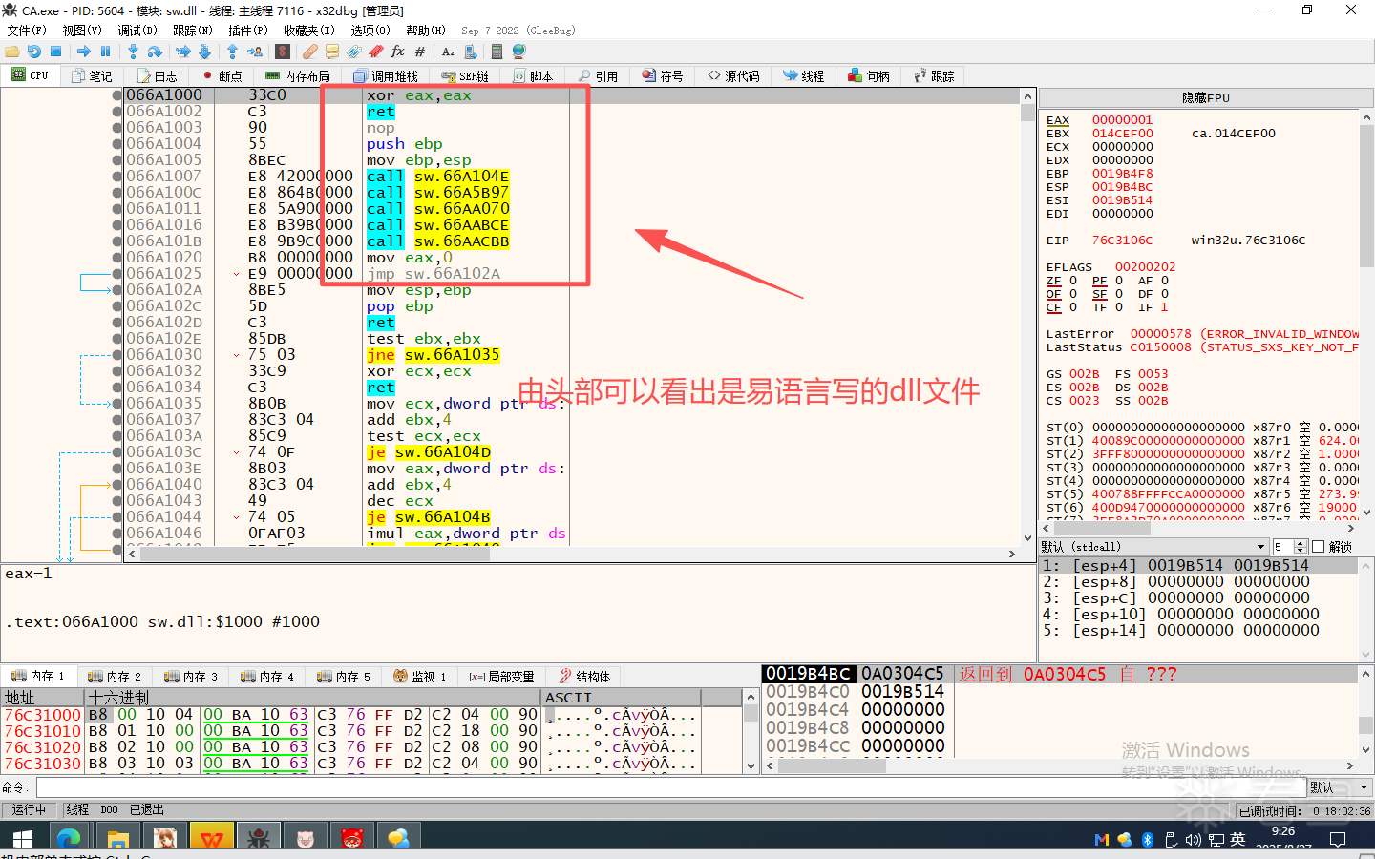Select the EIP register value 76C3106C
The width and height of the screenshot is (1375, 859).
1122,241
